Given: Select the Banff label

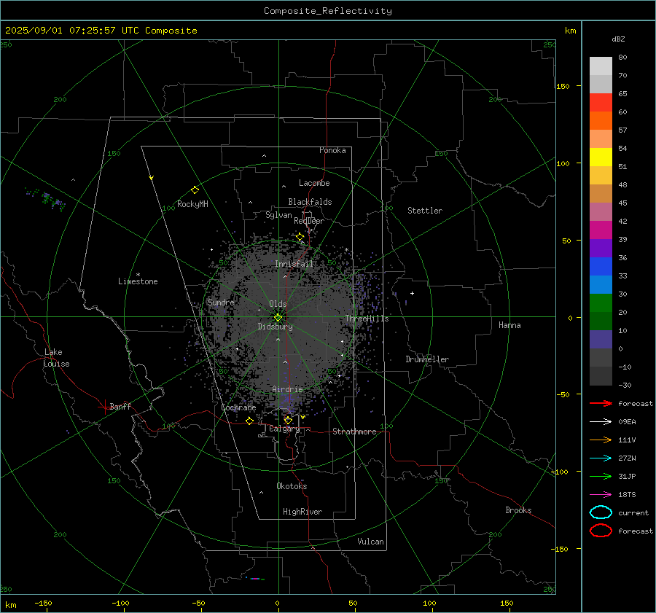Looking at the screenshot, I should coord(120,406).
